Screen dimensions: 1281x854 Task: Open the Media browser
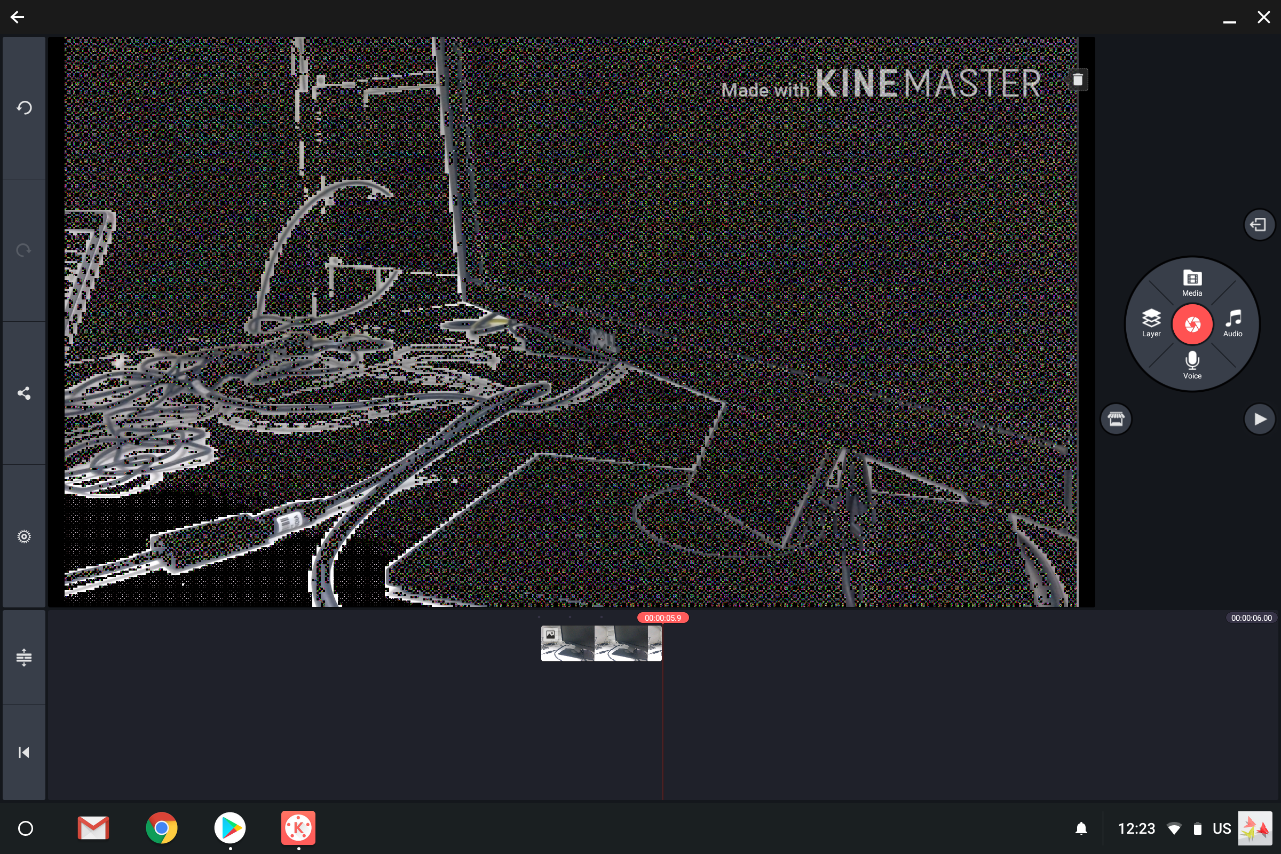[x=1192, y=283]
